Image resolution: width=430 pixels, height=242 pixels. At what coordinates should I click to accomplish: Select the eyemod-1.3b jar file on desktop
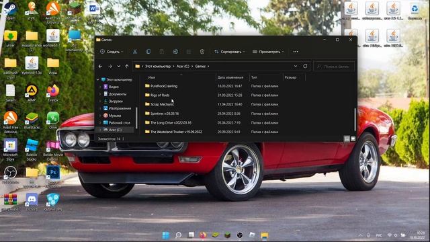[x=32, y=66]
